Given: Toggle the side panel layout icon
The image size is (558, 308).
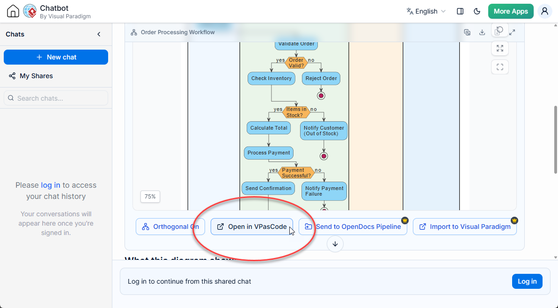Looking at the screenshot, I should click(460, 11).
